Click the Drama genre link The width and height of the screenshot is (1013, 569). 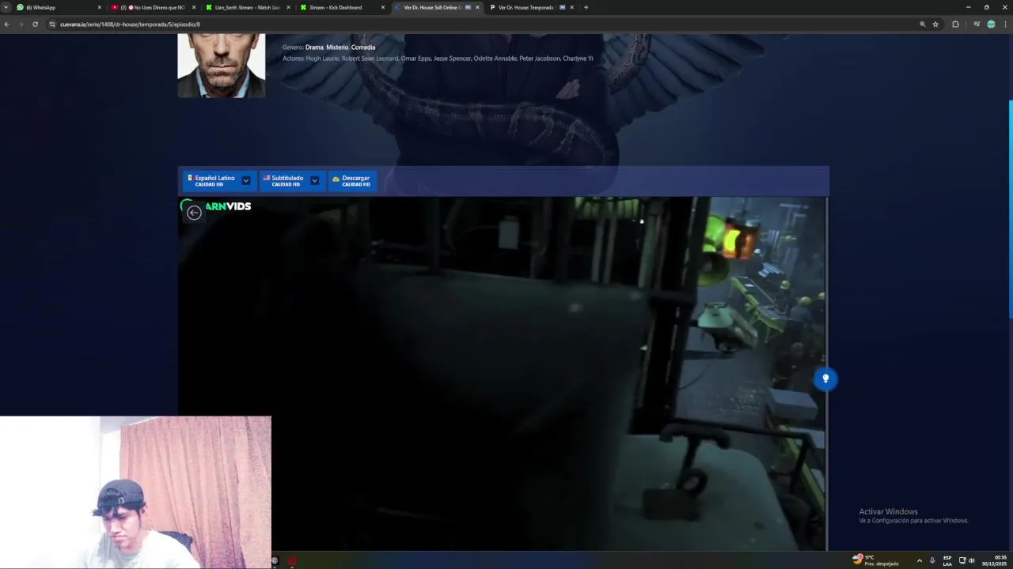click(314, 47)
